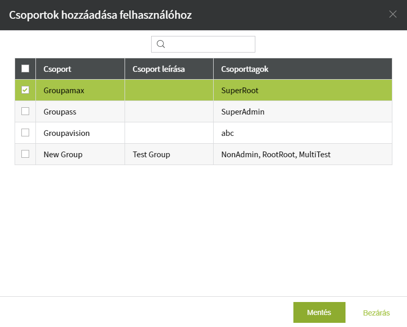Click the Bezárás close link

click(376, 313)
